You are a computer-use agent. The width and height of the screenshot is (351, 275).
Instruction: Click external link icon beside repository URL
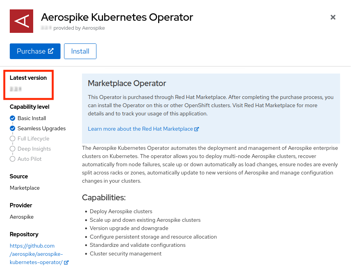pyautogui.click(x=66, y=262)
